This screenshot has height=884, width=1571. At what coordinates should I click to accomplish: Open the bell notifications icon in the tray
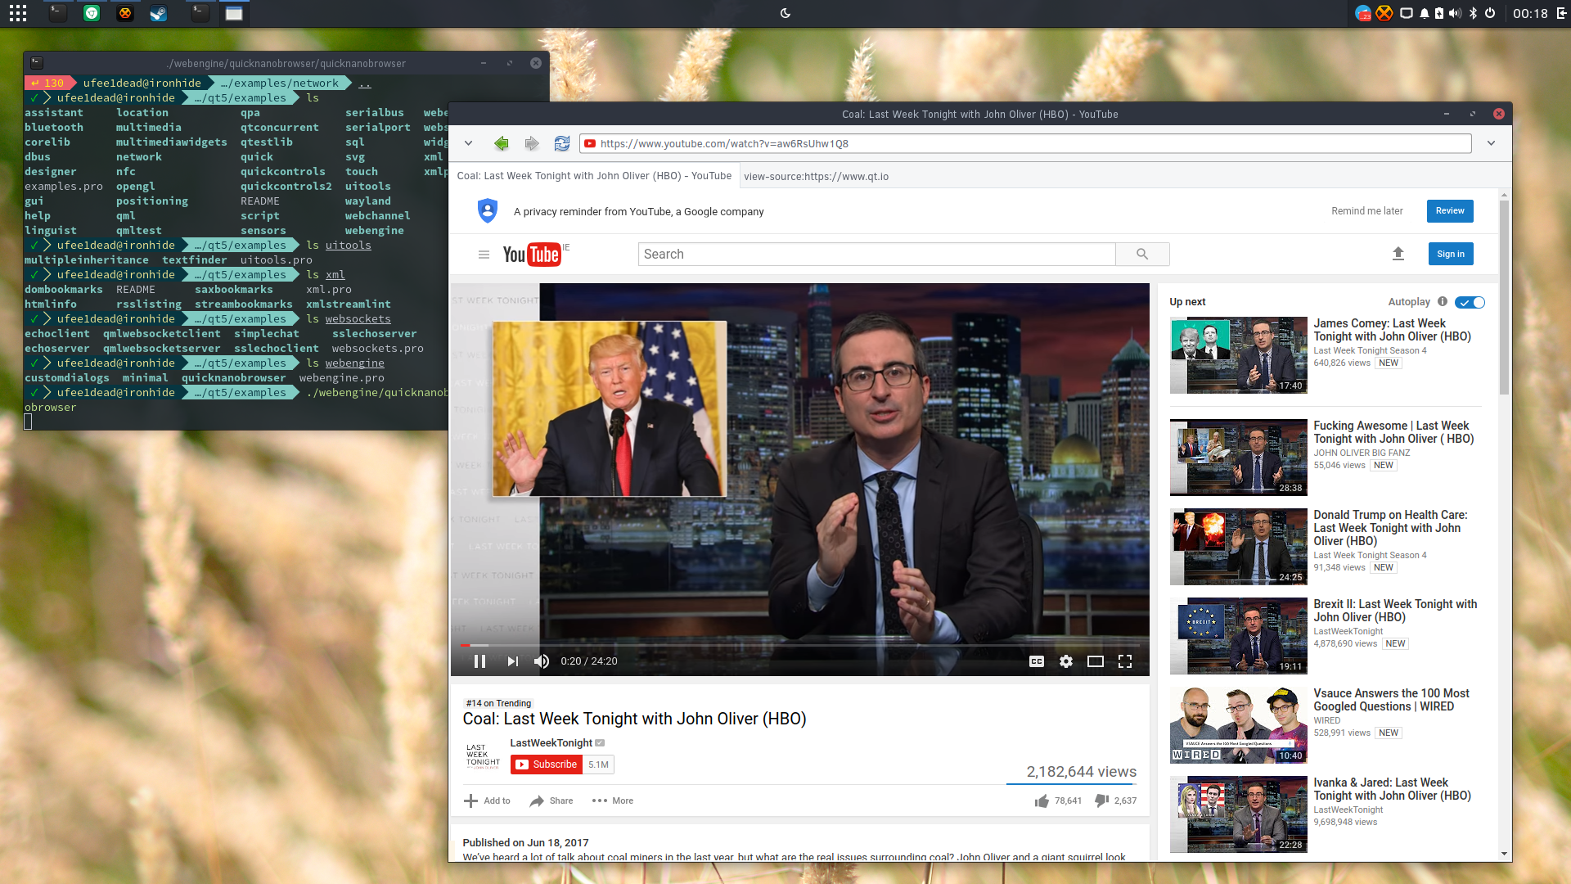pyautogui.click(x=1425, y=13)
